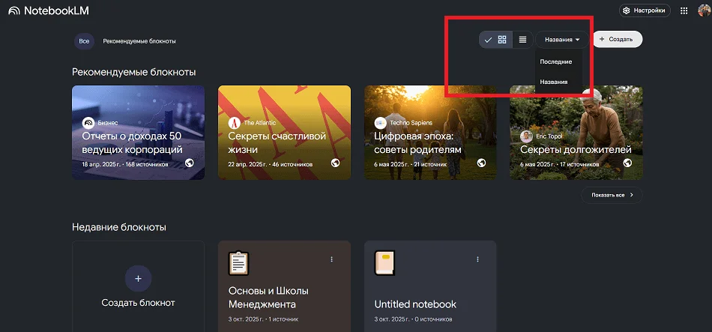
Task: Collapse the Названия sort dropdown
Action: (x=562, y=40)
